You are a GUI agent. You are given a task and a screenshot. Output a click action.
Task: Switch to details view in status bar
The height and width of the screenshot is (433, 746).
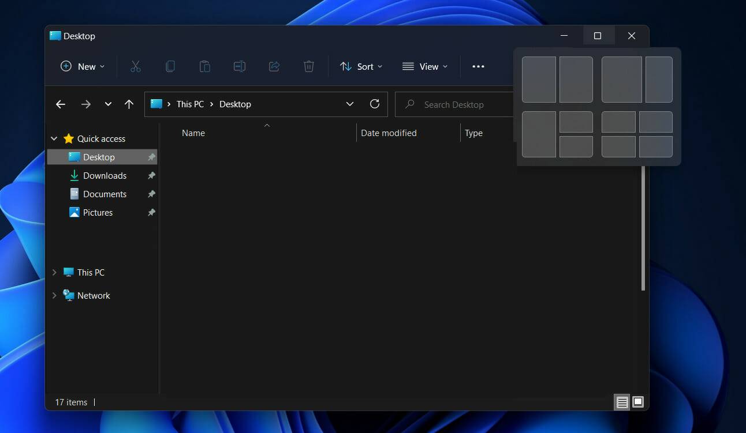click(622, 402)
